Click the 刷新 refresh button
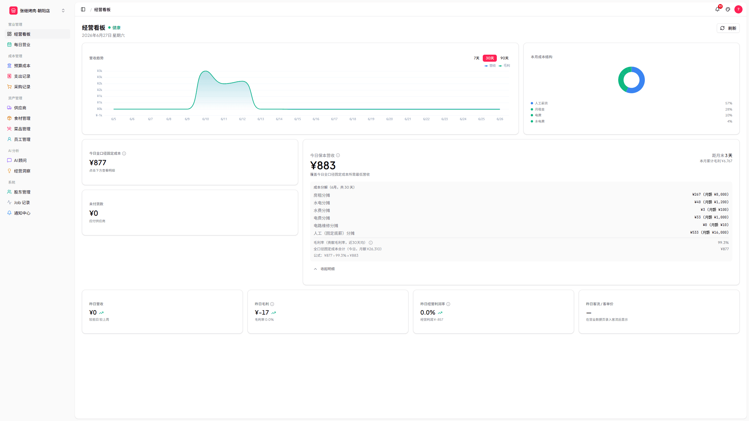The height and width of the screenshot is (421, 749). tap(728, 28)
